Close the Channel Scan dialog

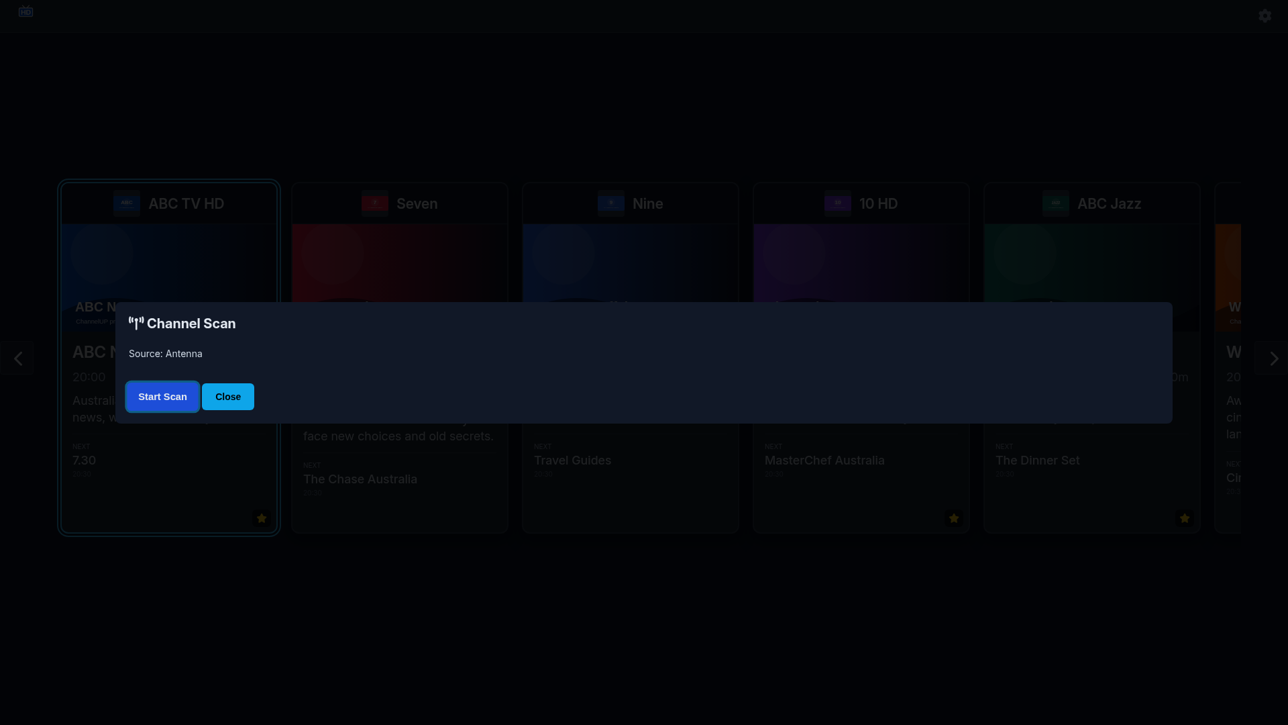[x=228, y=397]
